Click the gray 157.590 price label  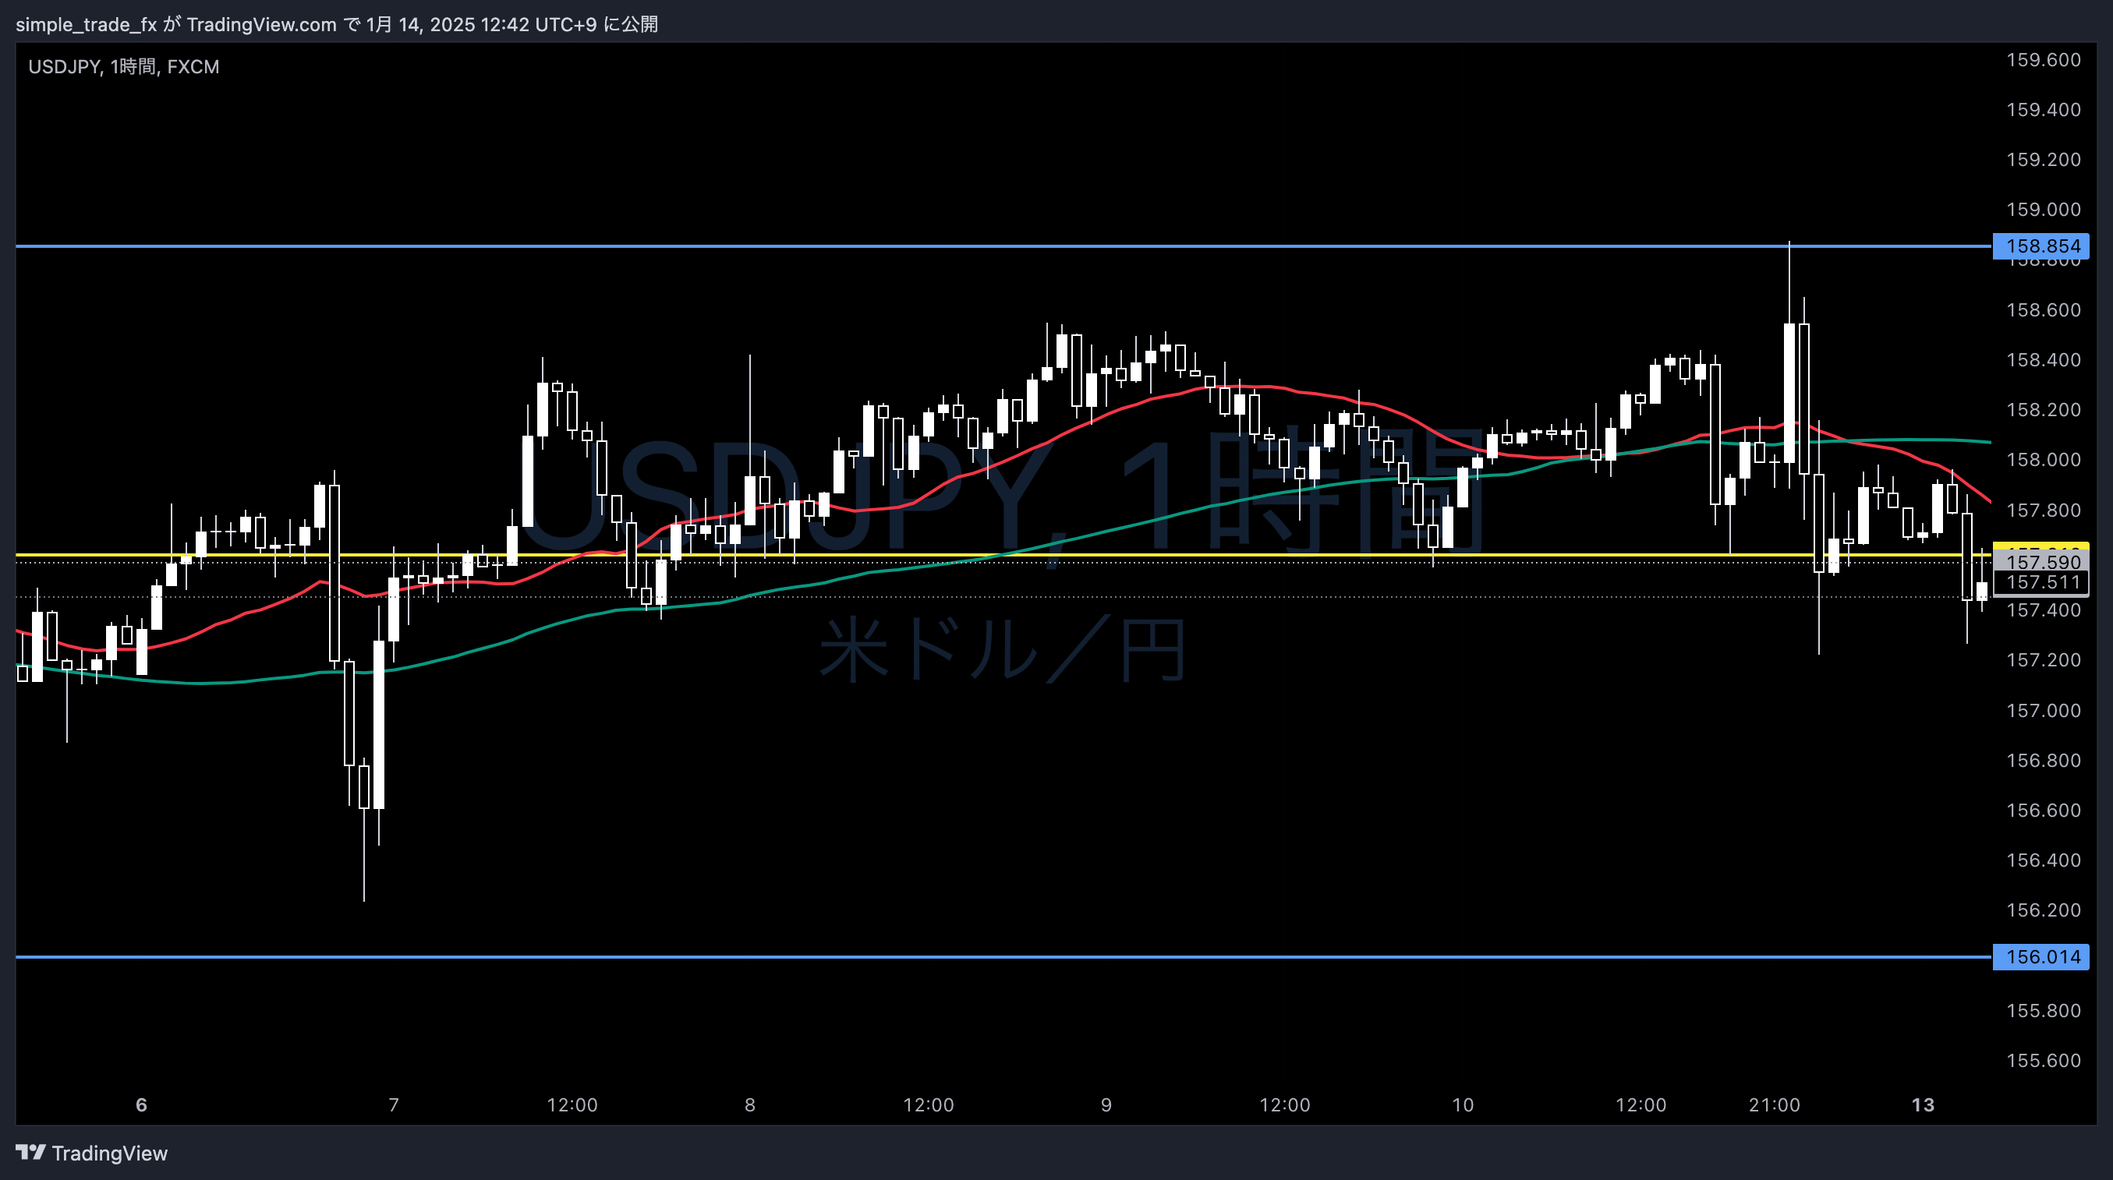coord(2043,562)
